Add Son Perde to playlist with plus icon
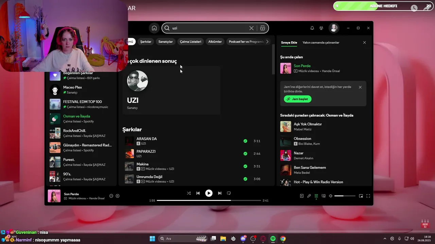The image size is (435, 244). pos(118,196)
